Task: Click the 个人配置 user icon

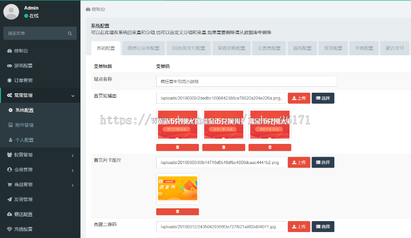Action: point(11,140)
